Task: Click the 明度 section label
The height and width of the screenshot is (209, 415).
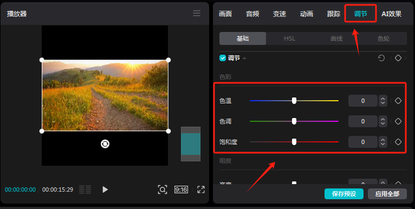Action: [225, 161]
